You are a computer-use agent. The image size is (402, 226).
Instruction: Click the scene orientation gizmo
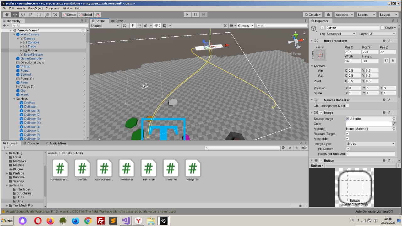coord(296,40)
